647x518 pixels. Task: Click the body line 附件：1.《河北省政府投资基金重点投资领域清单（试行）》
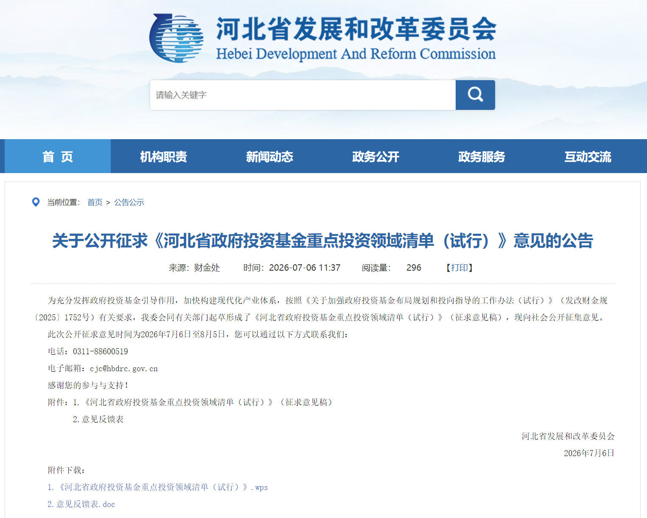190,402
